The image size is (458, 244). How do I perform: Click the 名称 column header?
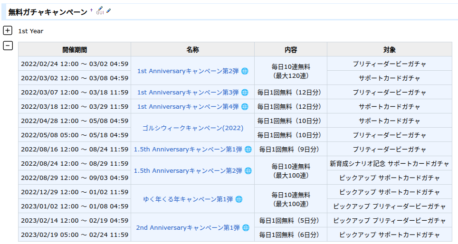click(x=192, y=49)
